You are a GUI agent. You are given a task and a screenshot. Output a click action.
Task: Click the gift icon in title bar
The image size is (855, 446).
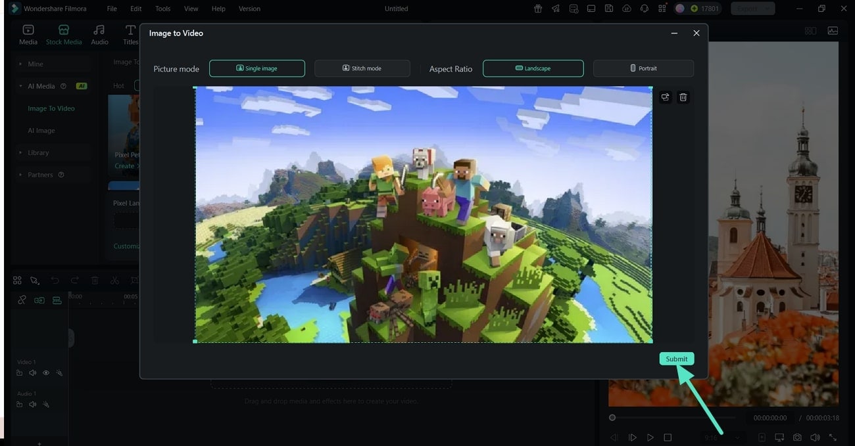(538, 9)
